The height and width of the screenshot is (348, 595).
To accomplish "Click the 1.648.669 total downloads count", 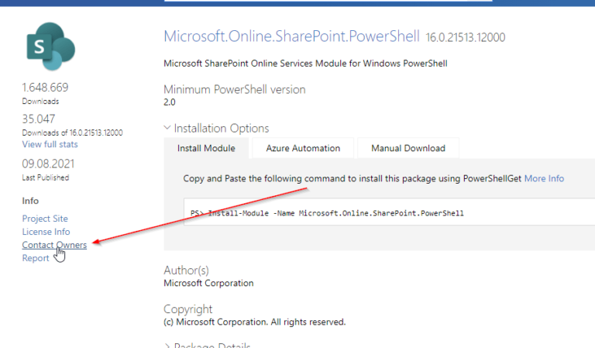I will pyautogui.click(x=45, y=88).
